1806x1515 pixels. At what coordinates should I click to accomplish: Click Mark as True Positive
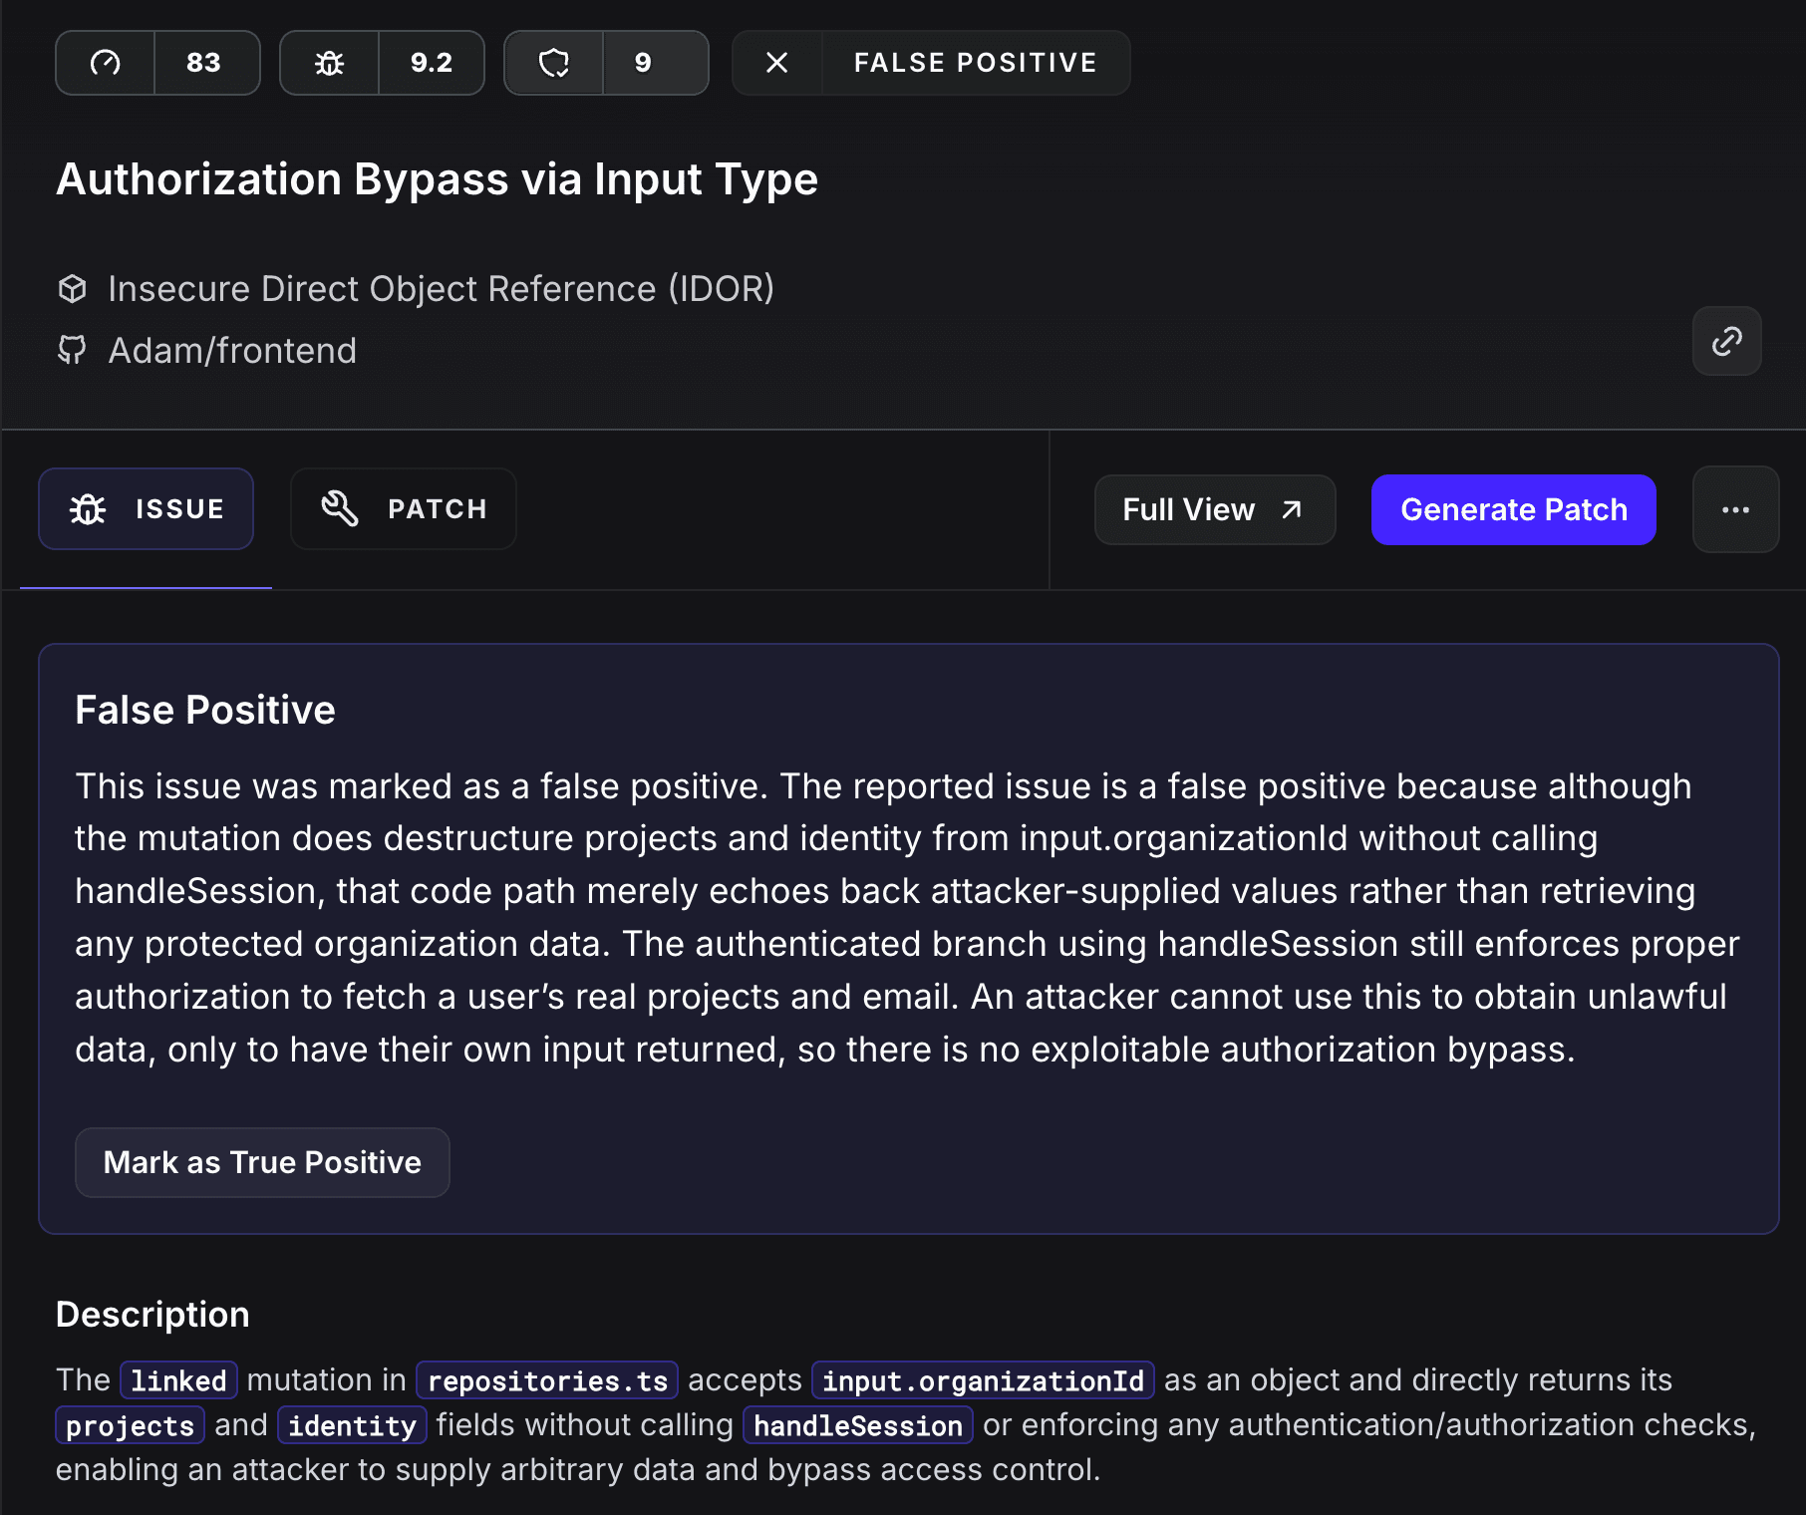pyautogui.click(x=261, y=1162)
